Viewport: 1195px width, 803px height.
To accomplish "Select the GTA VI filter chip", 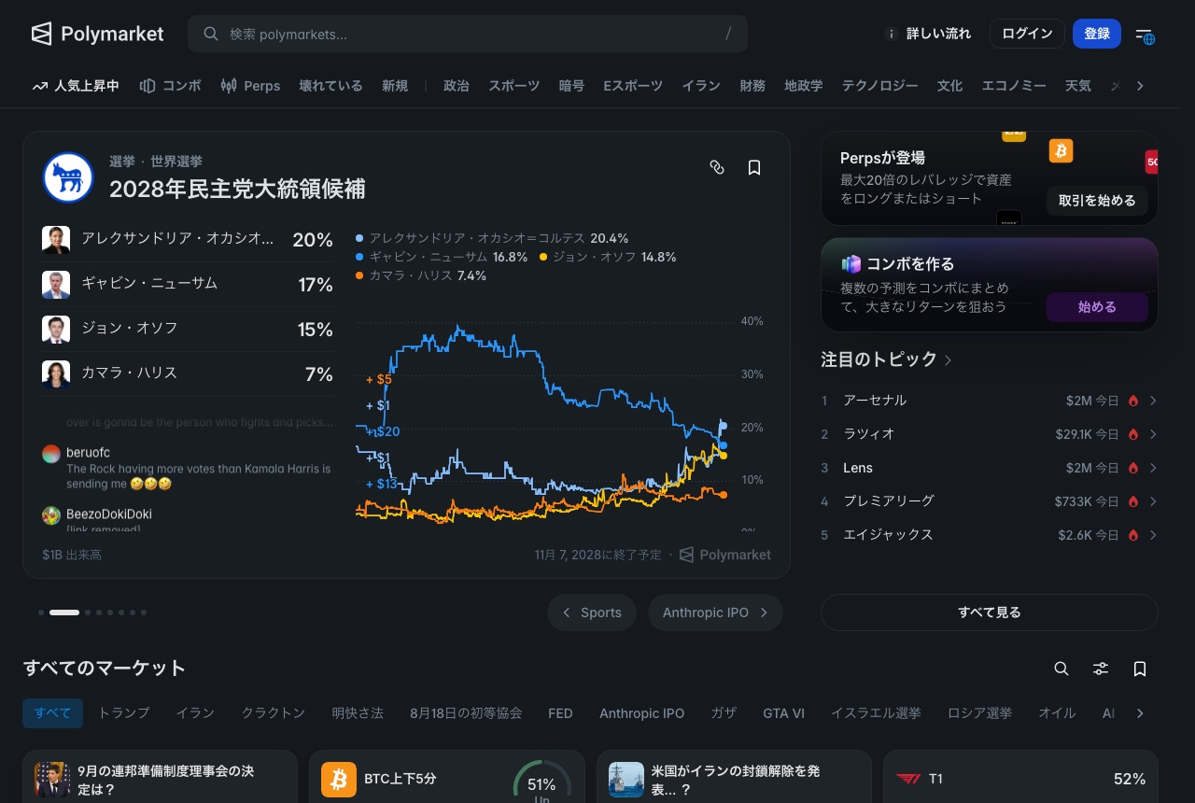I will (x=783, y=713).
